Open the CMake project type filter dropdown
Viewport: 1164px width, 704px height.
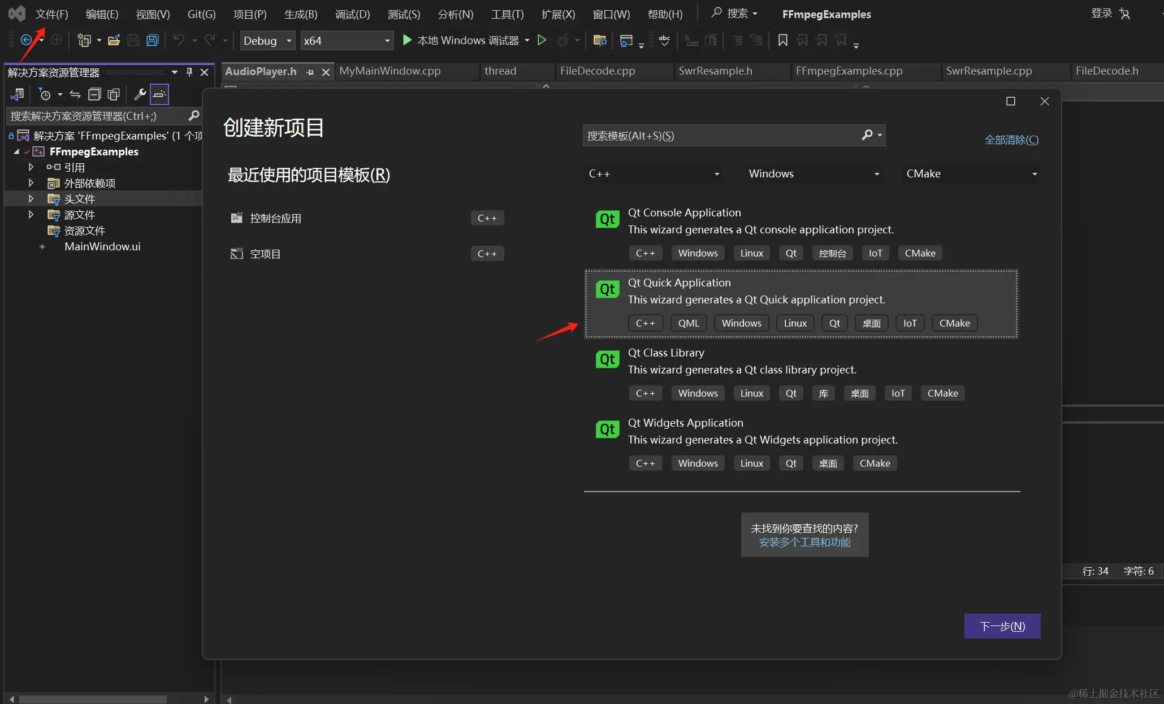click(971, 173)
